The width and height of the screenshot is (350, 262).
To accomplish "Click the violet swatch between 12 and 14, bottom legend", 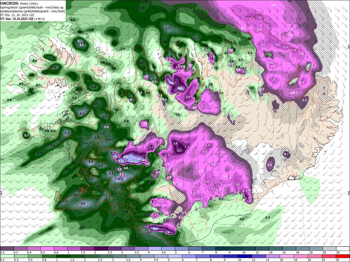I will [x=259, y=256].
